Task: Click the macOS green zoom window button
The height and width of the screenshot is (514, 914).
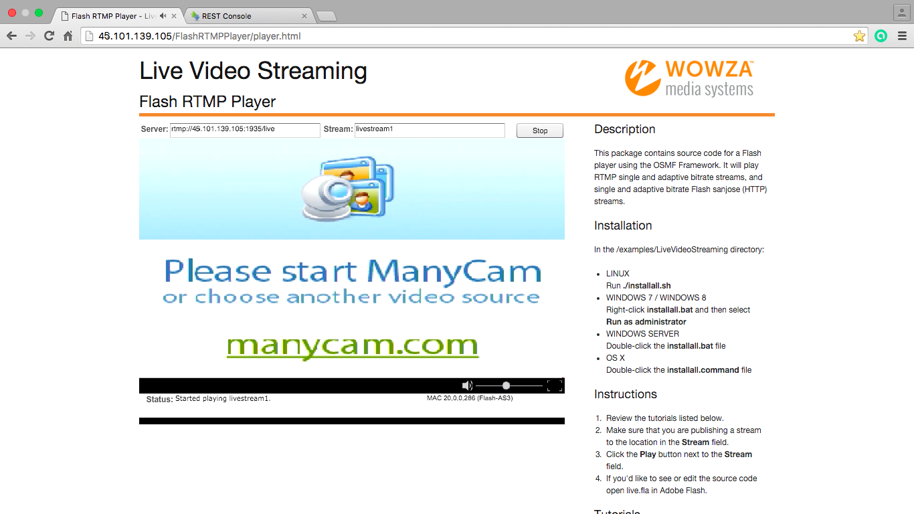Action: [x=39, y=13]
